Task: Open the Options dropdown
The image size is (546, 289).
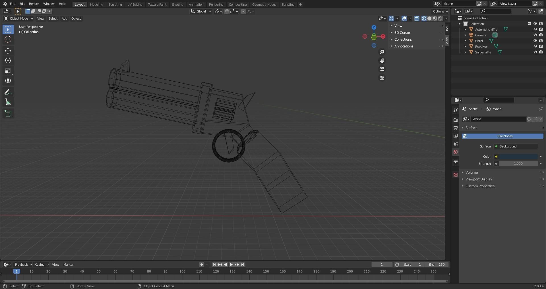Action: [x=440, y=11]
